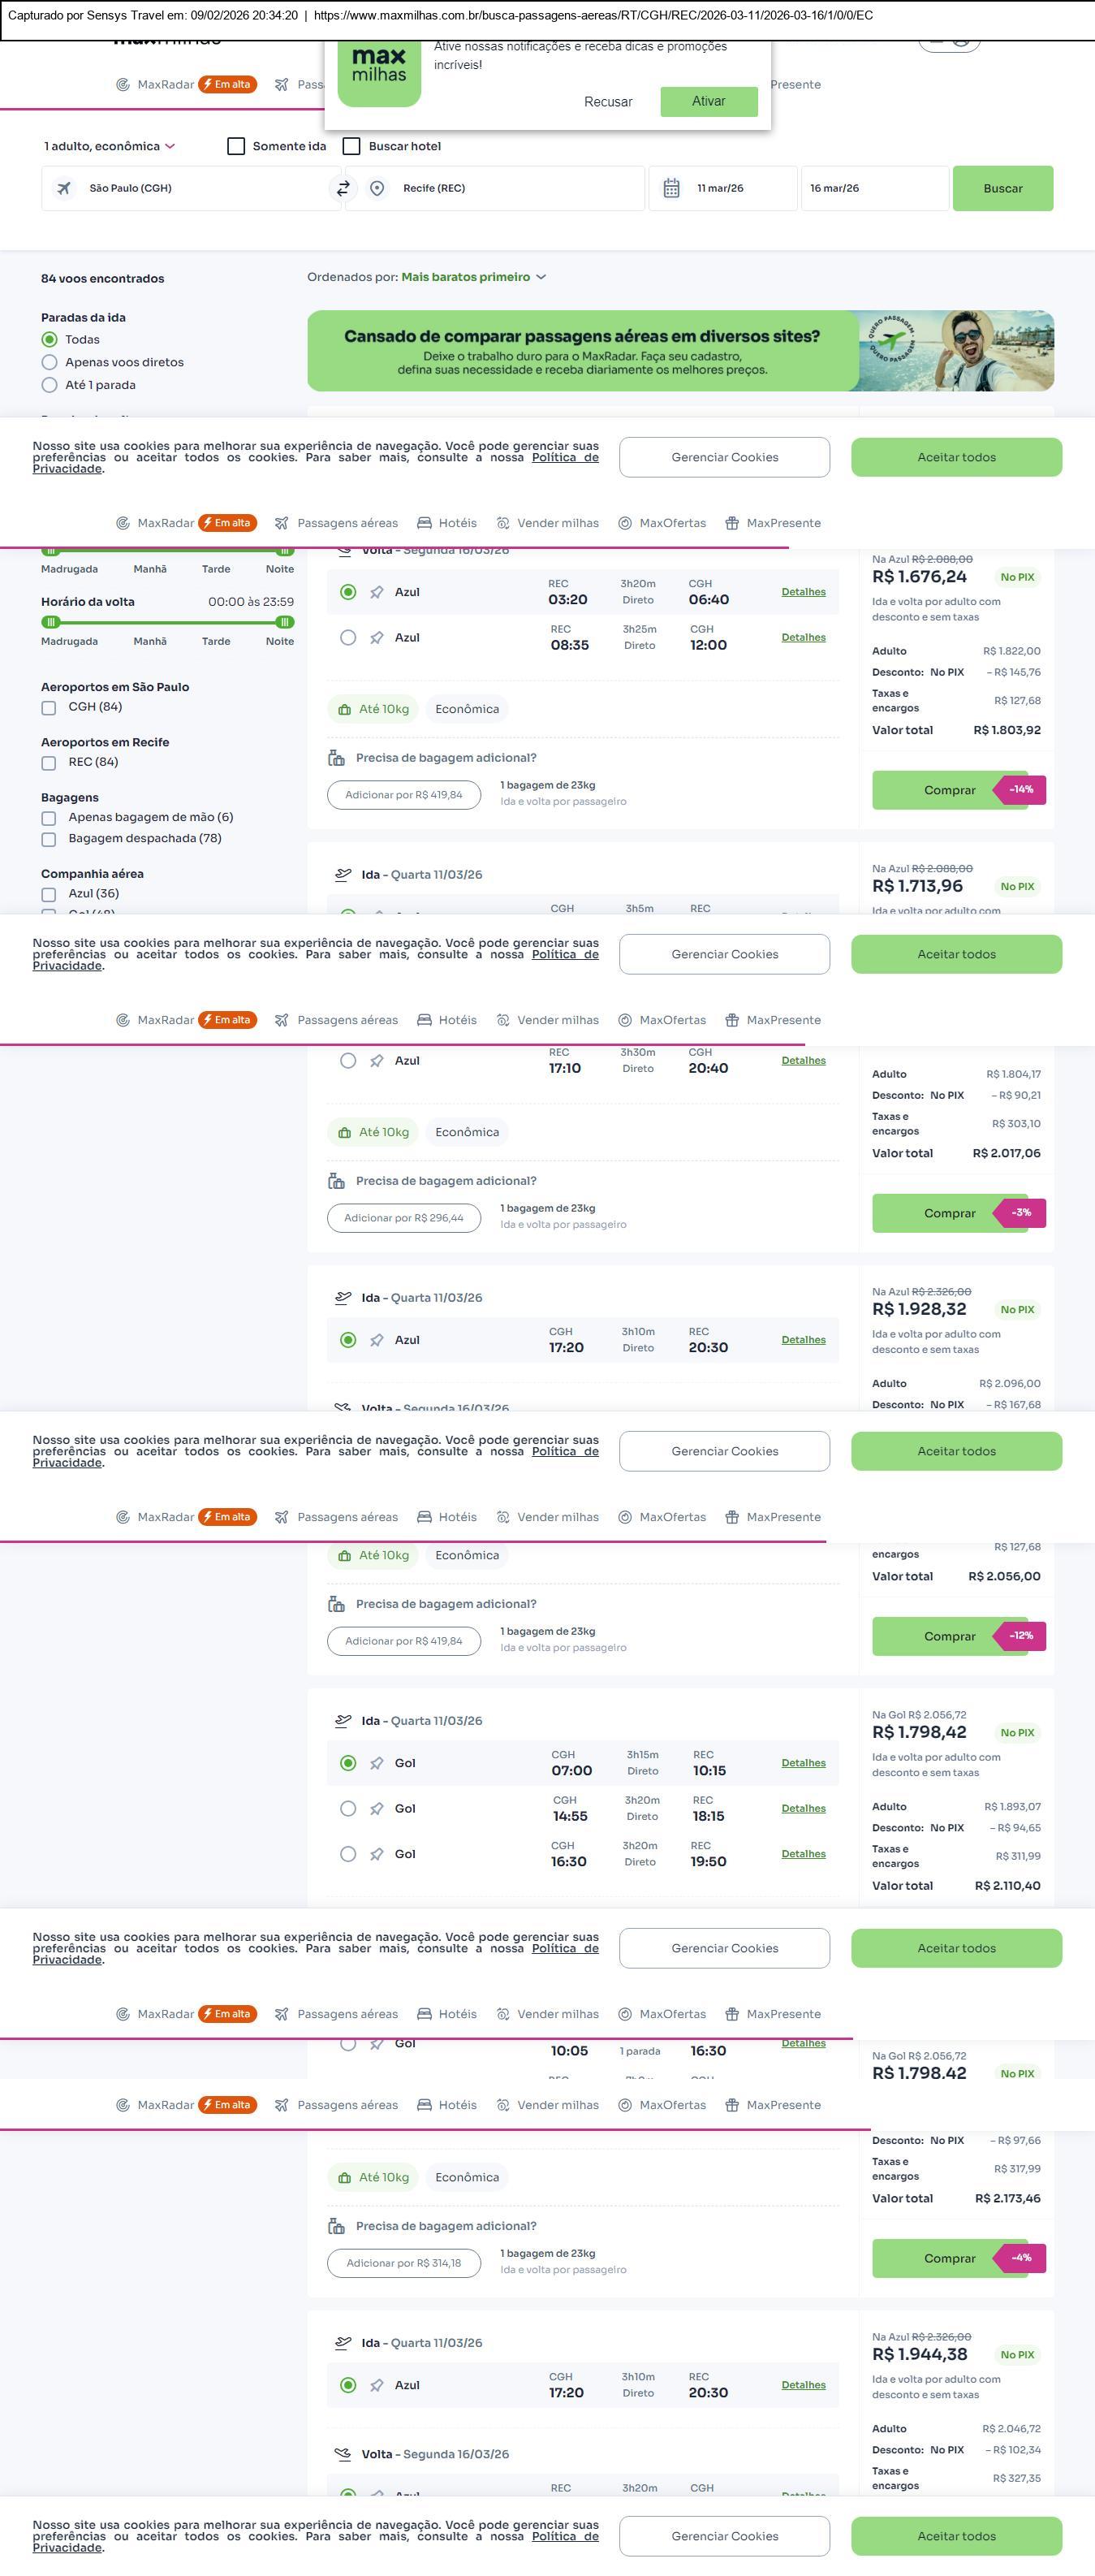This screenshot has width=1095, height=2576.
Task: Go to Vender milhas in navigation
Action: coord(547,523)
